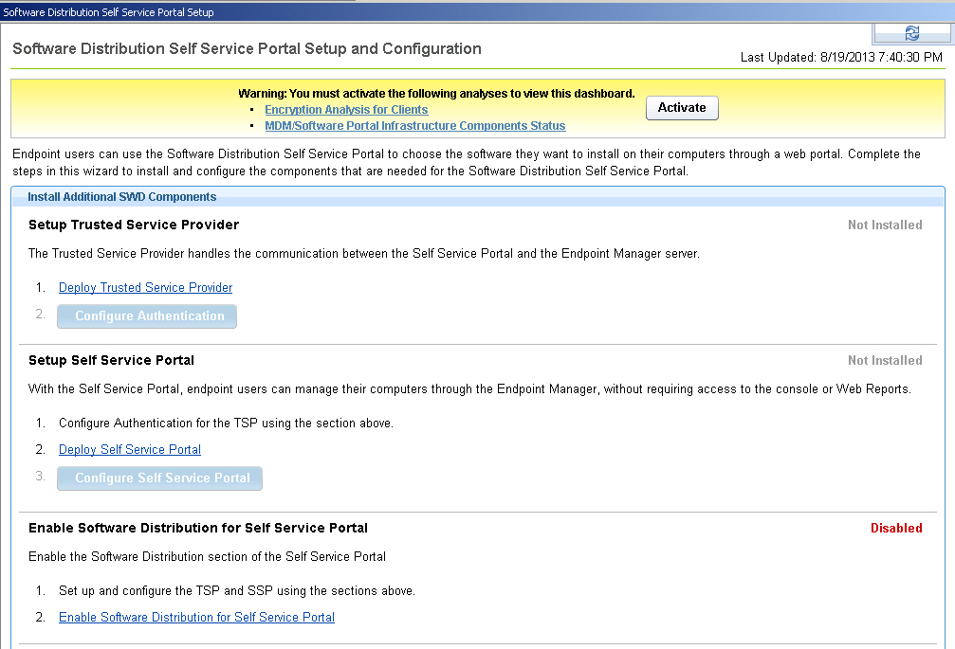Image resolution: width=955 pixels, height=649 pixels.
Task: Click the refresh dashboard icon
Action: tap(911, 33)
